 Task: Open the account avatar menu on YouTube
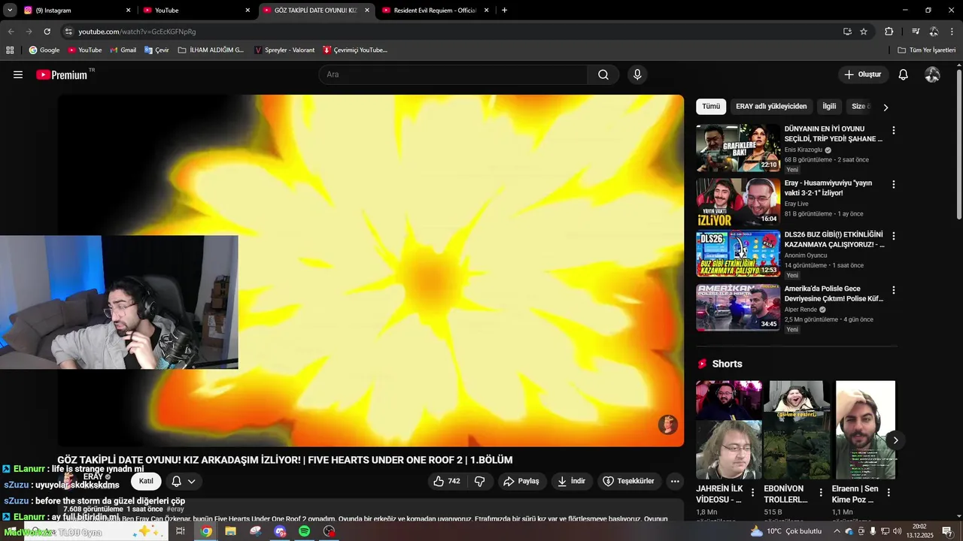tap(932, 74)
